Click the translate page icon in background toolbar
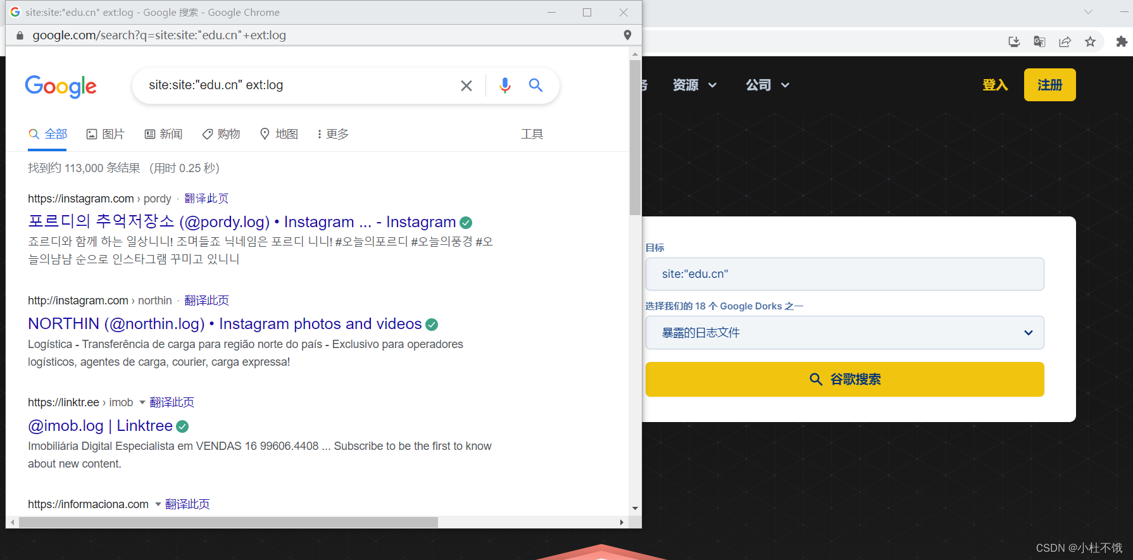The height and width of the screenshot is (560, 1133). pyautogui.click(x=1039, y=42)
